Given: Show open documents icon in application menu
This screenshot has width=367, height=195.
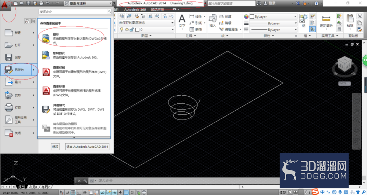Looking at the screenshot, I should (33, 21).
